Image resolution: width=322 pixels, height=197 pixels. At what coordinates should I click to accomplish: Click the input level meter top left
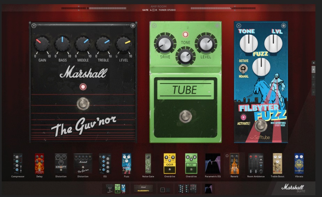(94, 8)
